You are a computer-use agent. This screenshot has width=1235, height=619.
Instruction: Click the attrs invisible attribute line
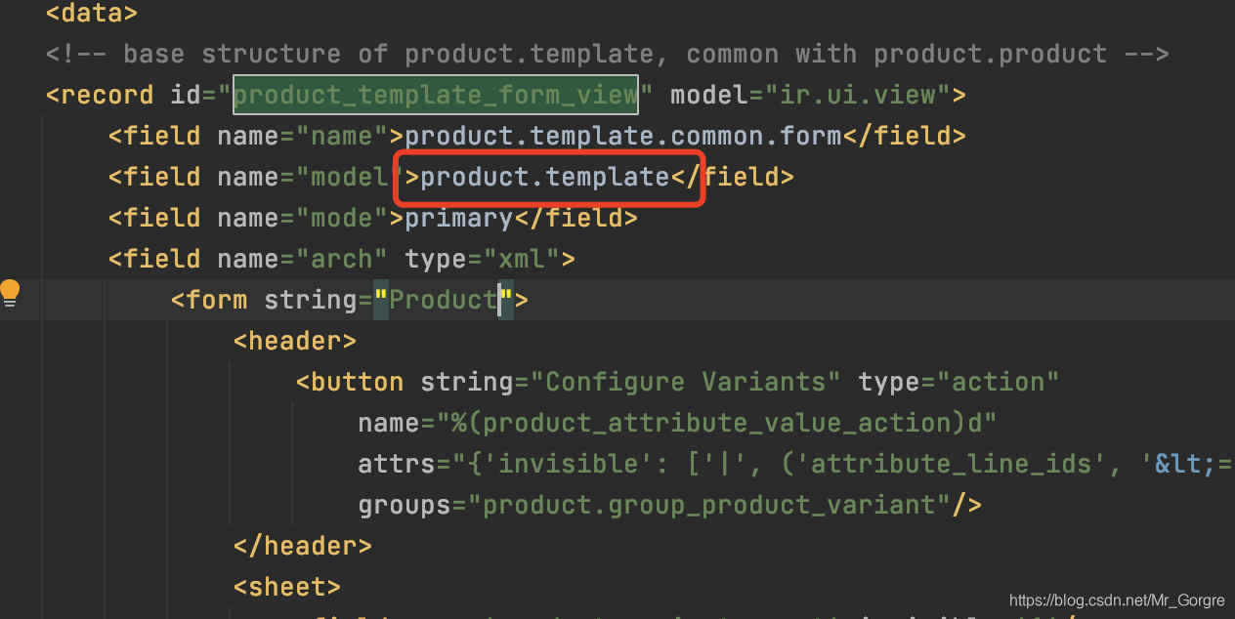795,464
